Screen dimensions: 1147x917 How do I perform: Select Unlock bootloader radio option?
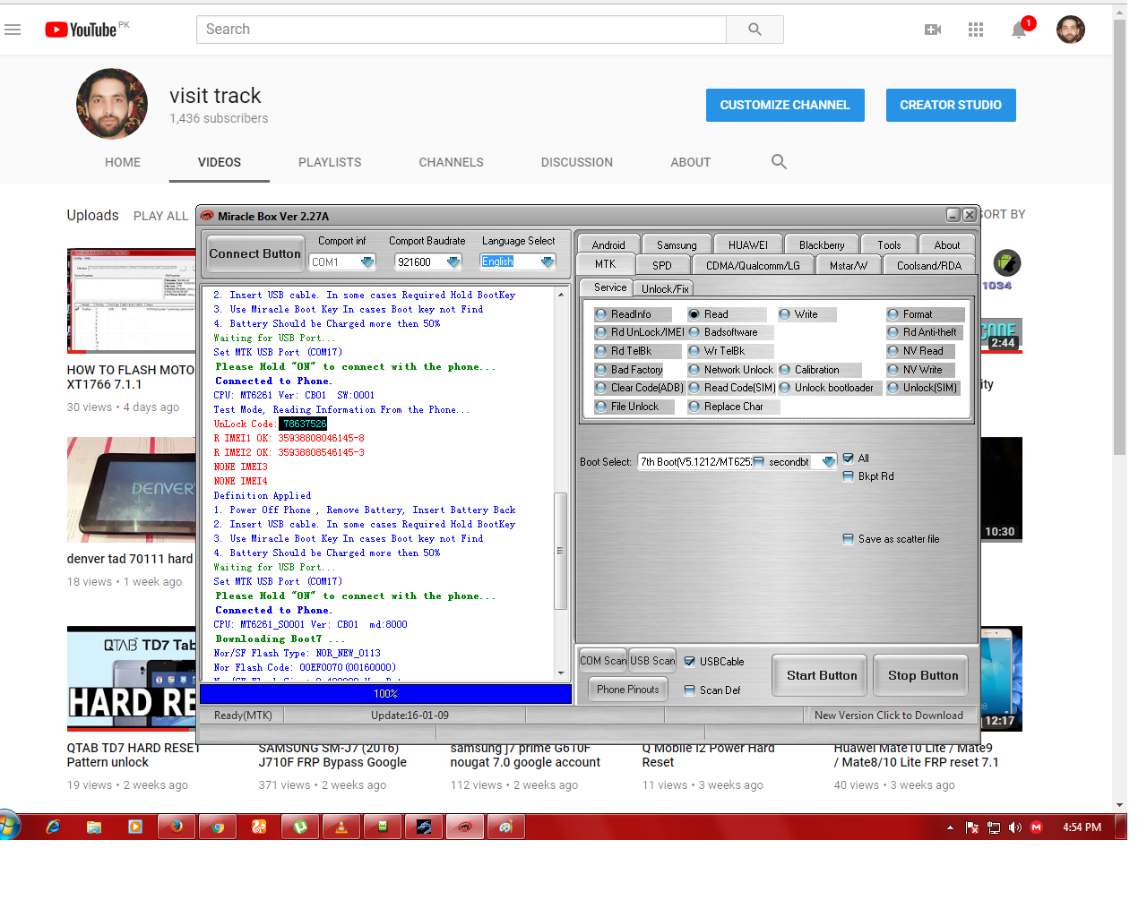point(784,388)
